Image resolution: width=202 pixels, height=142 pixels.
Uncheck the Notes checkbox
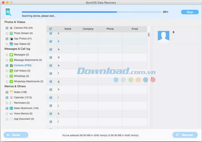7,92
